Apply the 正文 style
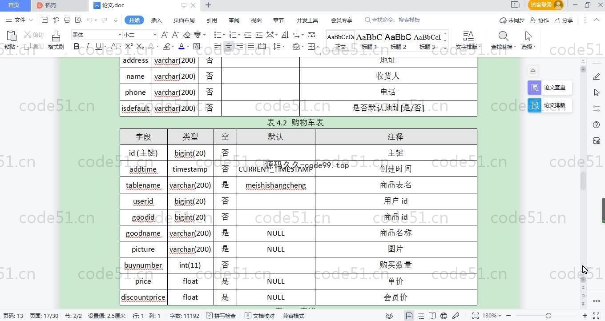The height and width of the screenshot is (321, 605). [340, 41]
